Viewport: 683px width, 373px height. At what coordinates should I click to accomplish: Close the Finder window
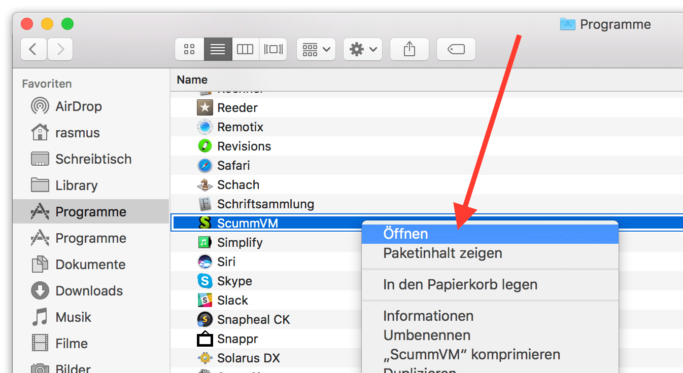[x=27, y=23]
